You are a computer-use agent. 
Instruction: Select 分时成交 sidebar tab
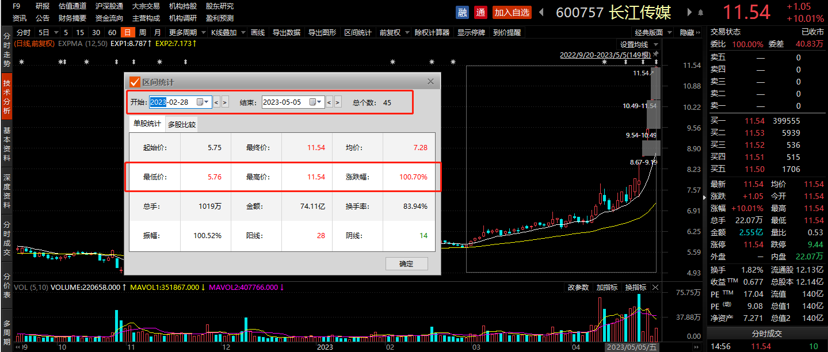point(7,238)
